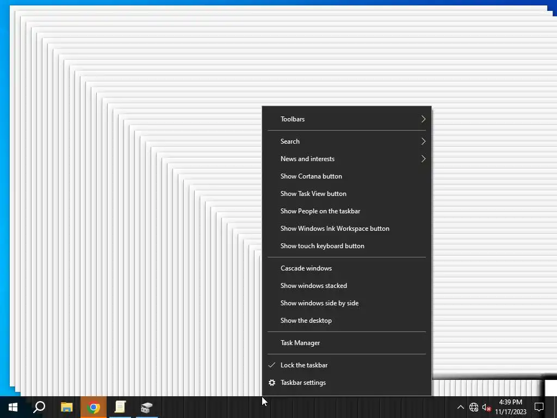The width and height of the screenshot is (557, 418).
Task: Enable Show Task View button
Action: (x=346, y=194)
